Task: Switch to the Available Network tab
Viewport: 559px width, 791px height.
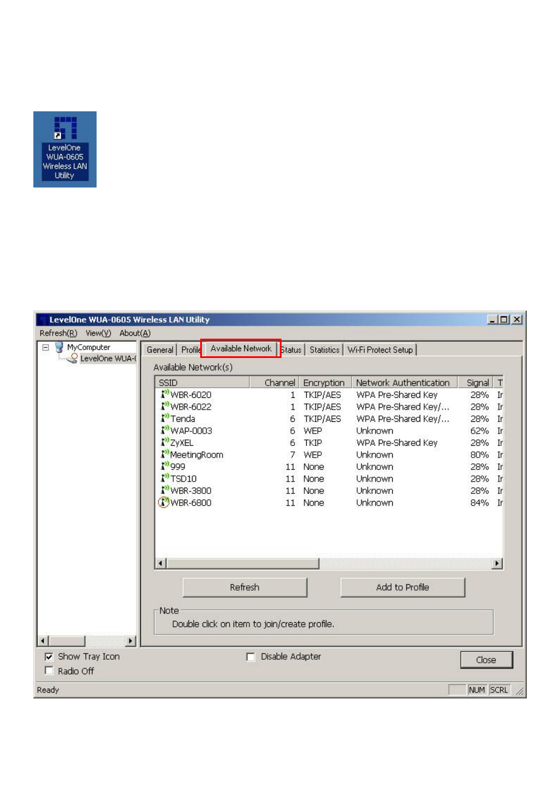Action: point(241,349)
